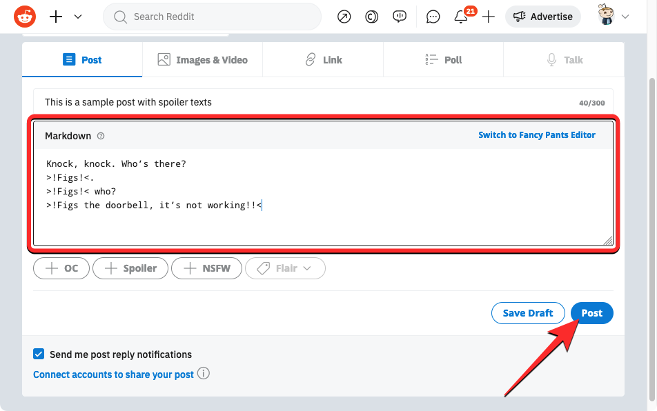Click the Reddit Live talk icon
Image resolution: width=657 pixels, height=411 pixels.
pyautogui.click(x=400, y=17)
